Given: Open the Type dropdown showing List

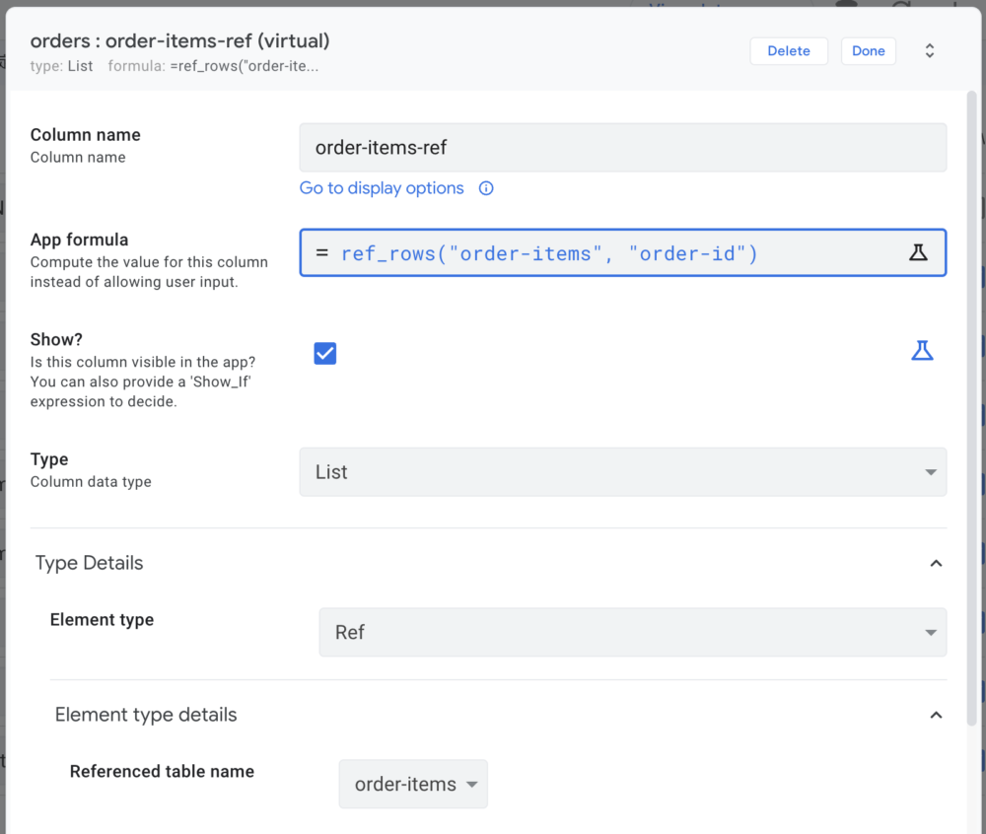Looking at the screenshot, I should [x=622, y=472].
